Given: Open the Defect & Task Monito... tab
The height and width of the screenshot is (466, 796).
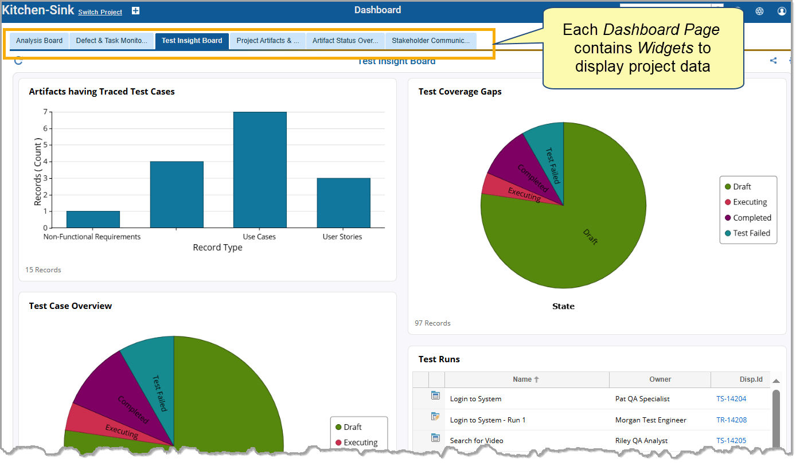Looking at the screenshot, I should pyautogui.click(x=111, y=41).
